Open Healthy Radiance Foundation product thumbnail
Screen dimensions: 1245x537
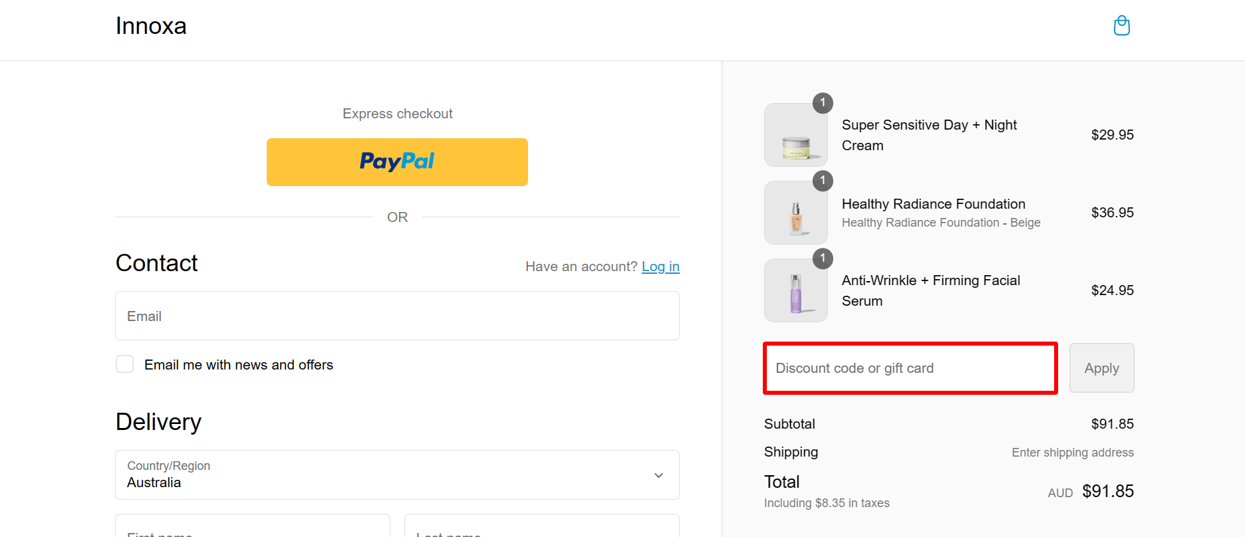796,213
